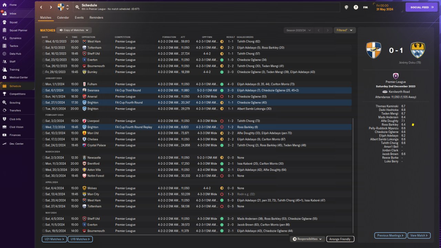Click the help question mark icon
This screenshot has height=248, width=441.
coord(356,7)
